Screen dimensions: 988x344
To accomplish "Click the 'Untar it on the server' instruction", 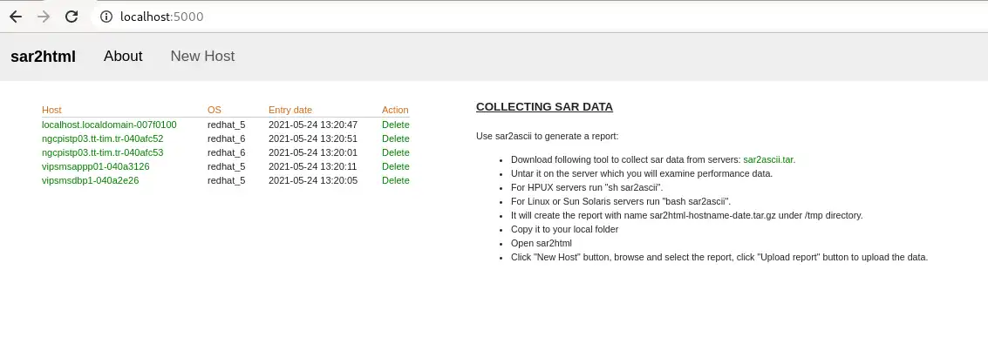I will [x=642, y=173].
